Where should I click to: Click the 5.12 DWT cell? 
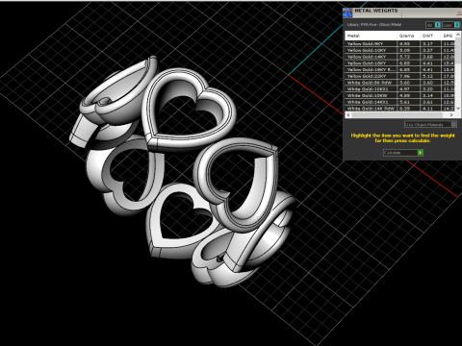point(430,76)
